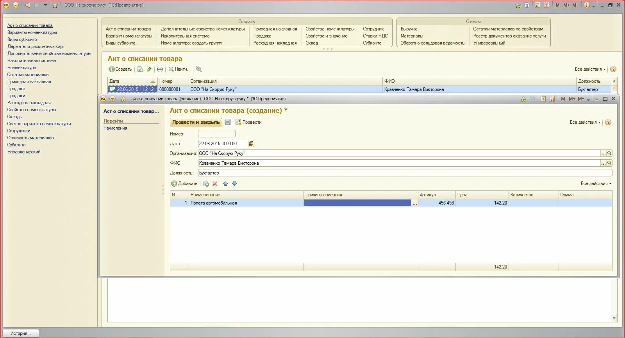Open calculator in creation window title bar
625x338 pixels.
pos(543,99)
